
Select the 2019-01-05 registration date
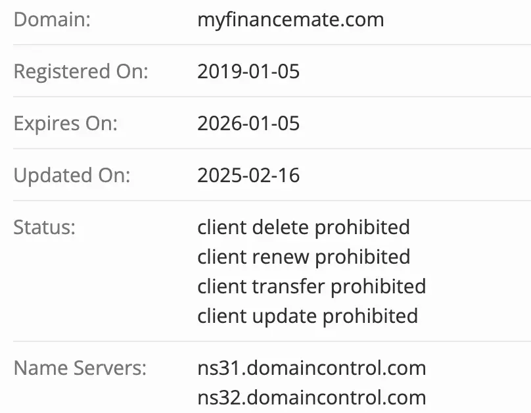[x=248, y=71]
